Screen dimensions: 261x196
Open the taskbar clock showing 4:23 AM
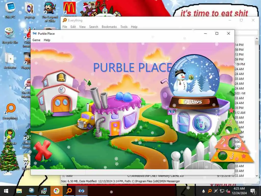(239, 191)
